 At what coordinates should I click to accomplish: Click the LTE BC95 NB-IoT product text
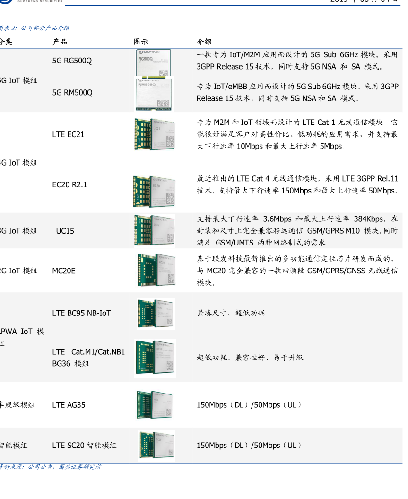tap(81, 313)
